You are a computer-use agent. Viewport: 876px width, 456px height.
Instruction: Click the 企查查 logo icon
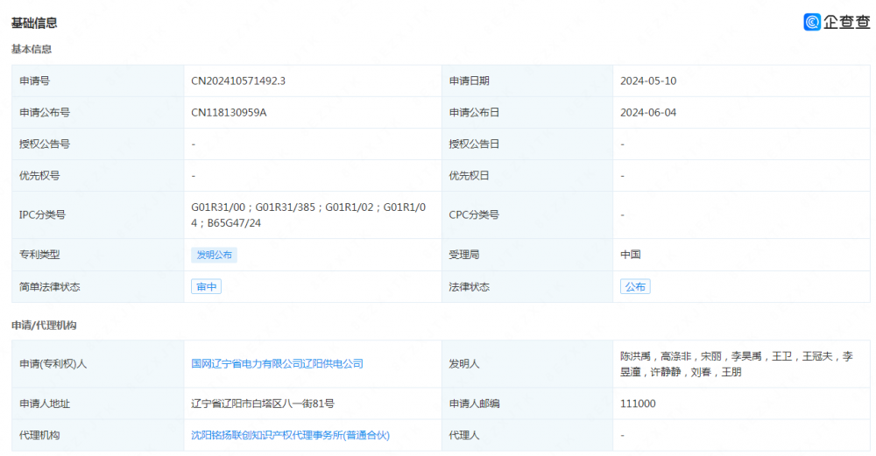(812, 22)
